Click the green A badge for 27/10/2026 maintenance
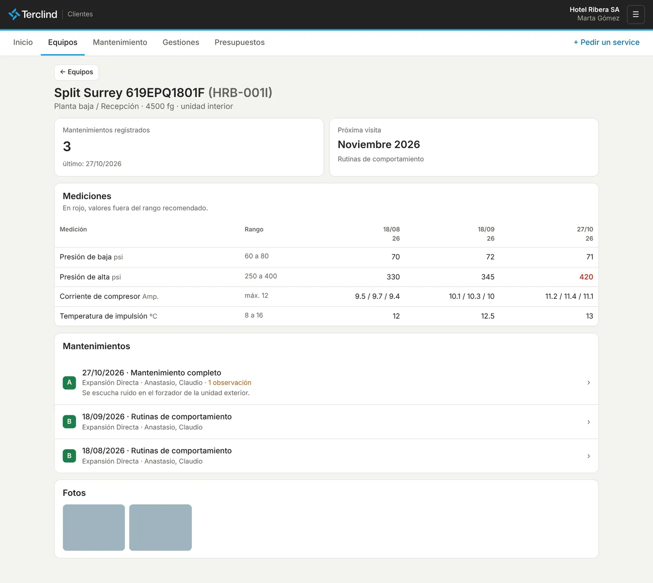The width and height of the screenshot is (653, 583). pos(69,383)
